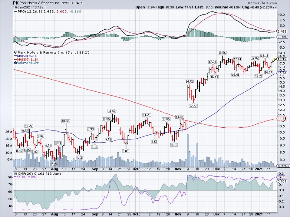Click the MA(50) 16.14 legend text

pos(27,56)
